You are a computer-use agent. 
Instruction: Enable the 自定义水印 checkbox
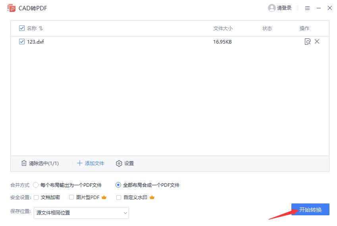point(119,197)
